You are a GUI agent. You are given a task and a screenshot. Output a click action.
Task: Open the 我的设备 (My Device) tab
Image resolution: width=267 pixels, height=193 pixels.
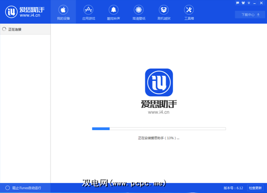coord(63,12)
